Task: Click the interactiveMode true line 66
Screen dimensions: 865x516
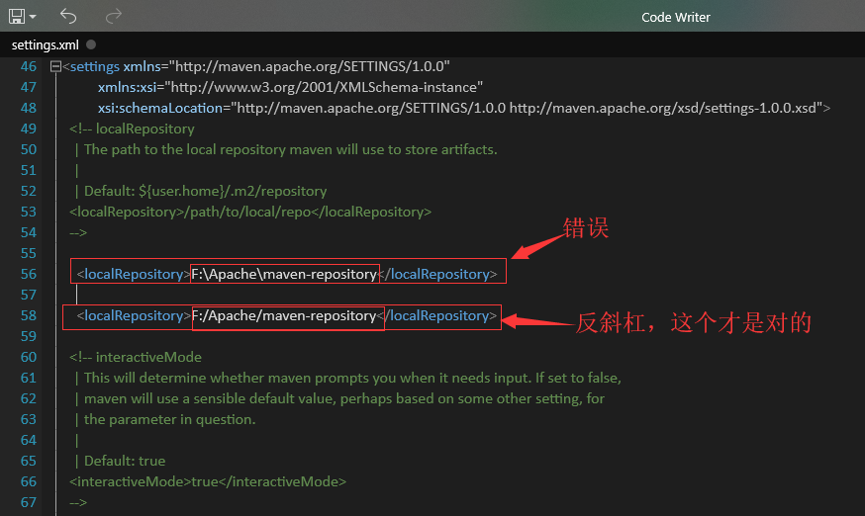Action: (208, 481)
